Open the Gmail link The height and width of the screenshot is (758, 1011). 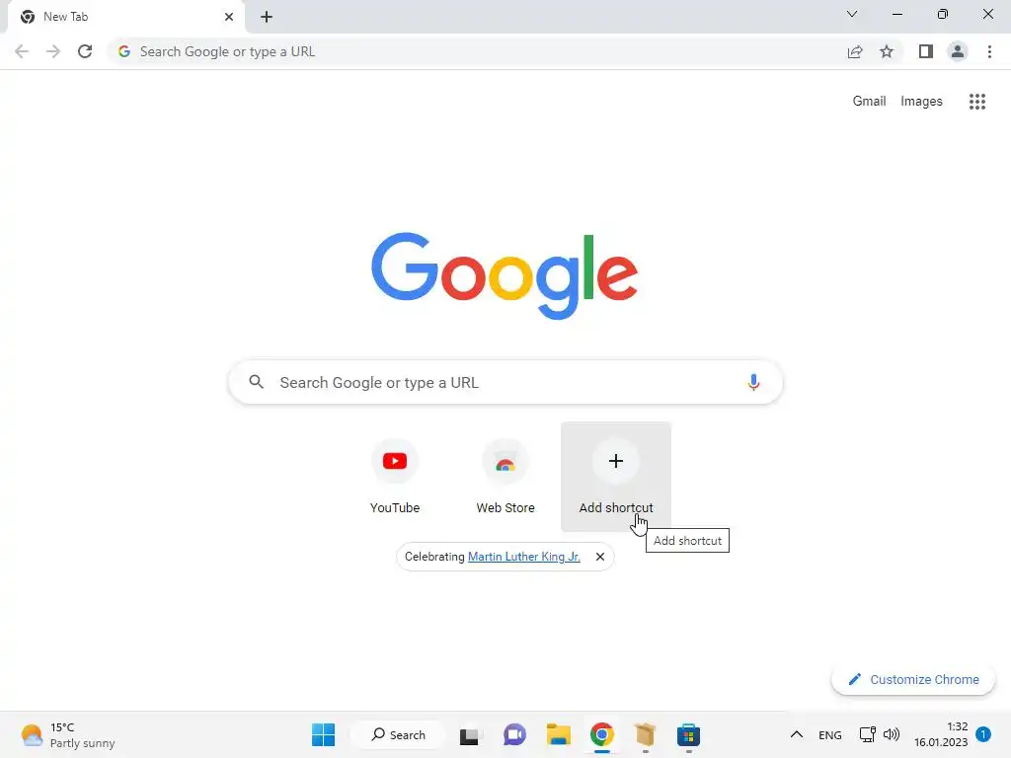pyautogui.click(x=869, y=102)
